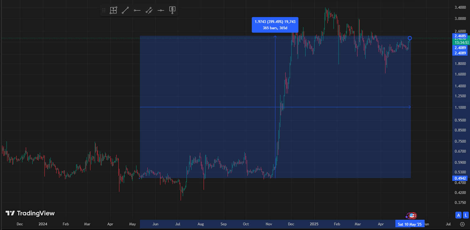Click the purple sparkle icon on timeline
Viewport: 470px width, 230px height.
pyautogui.click(x=407, y=217)
